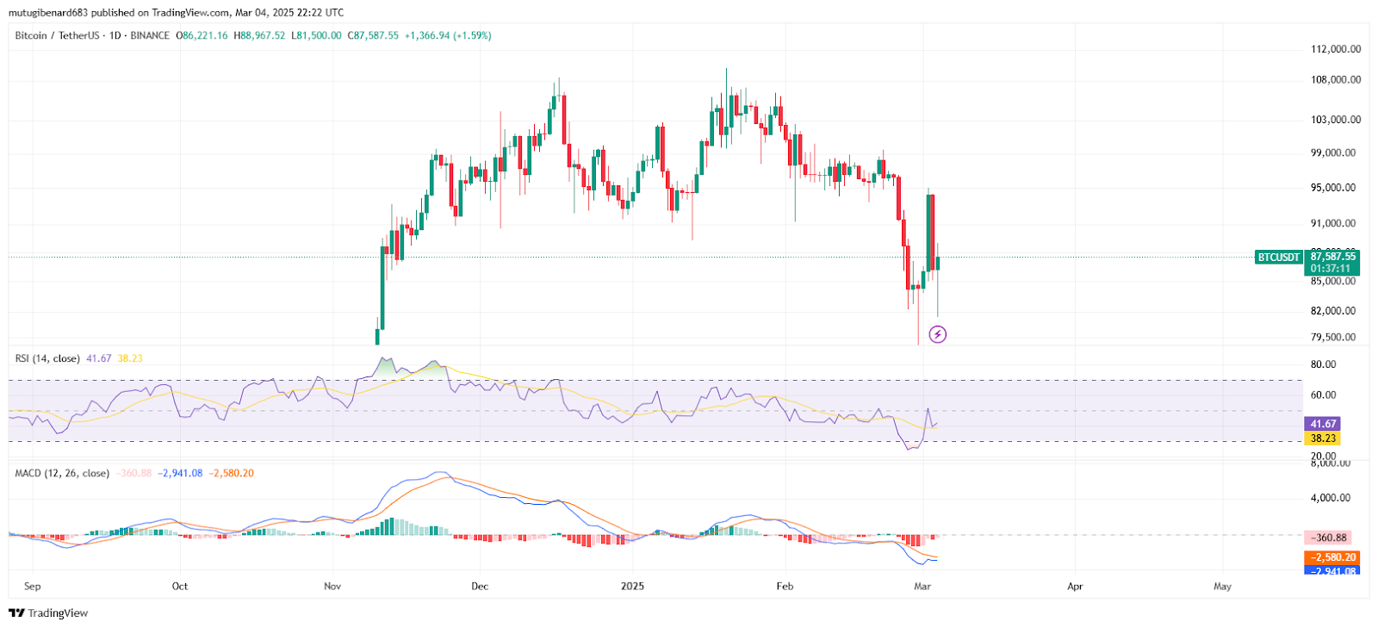Click the 82,000.00 price axis label

(x=1333, y=311)
